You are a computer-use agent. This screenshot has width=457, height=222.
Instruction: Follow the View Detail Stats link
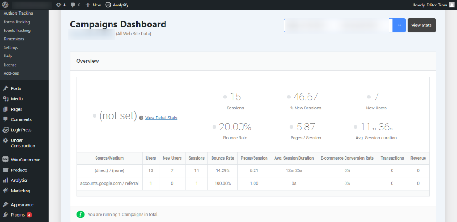coord(161,118)
